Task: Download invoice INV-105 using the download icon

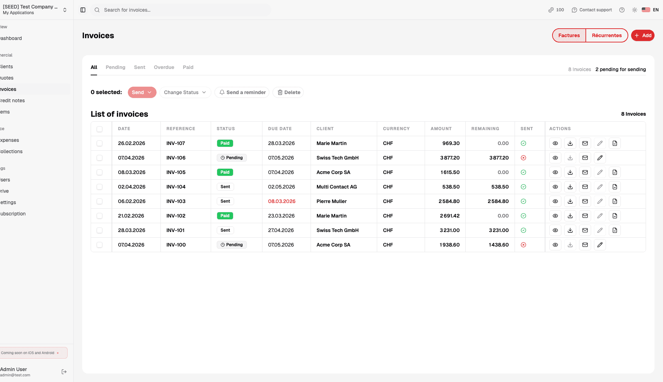Action: pyautogui.click(x=570, y=172)
